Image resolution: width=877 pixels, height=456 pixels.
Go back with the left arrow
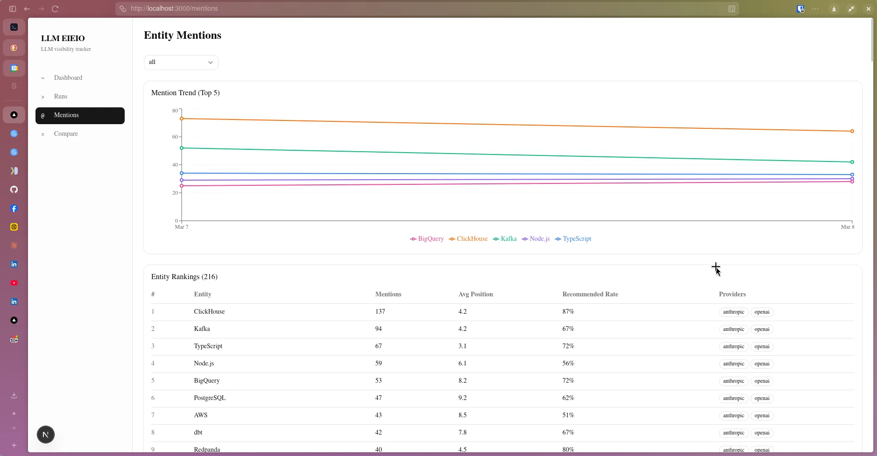click(x=27, y=9)
